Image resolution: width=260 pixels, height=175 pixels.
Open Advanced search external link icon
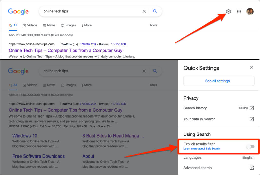pos(252,168)
